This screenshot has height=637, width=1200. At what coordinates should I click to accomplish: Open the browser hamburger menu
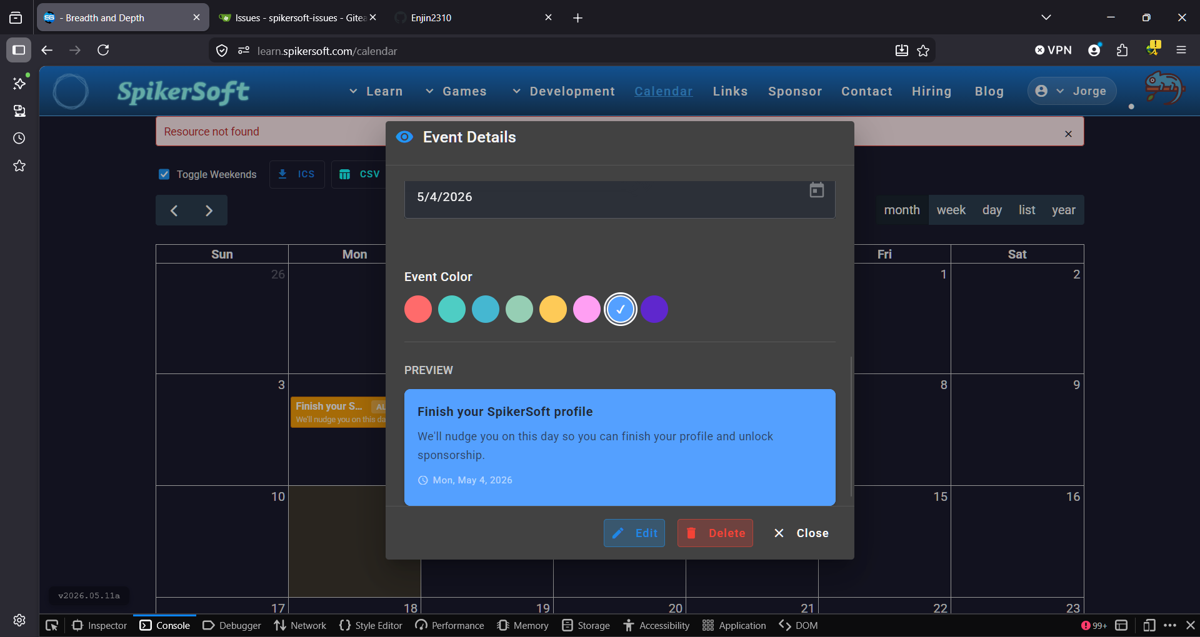coord(1181,50)
